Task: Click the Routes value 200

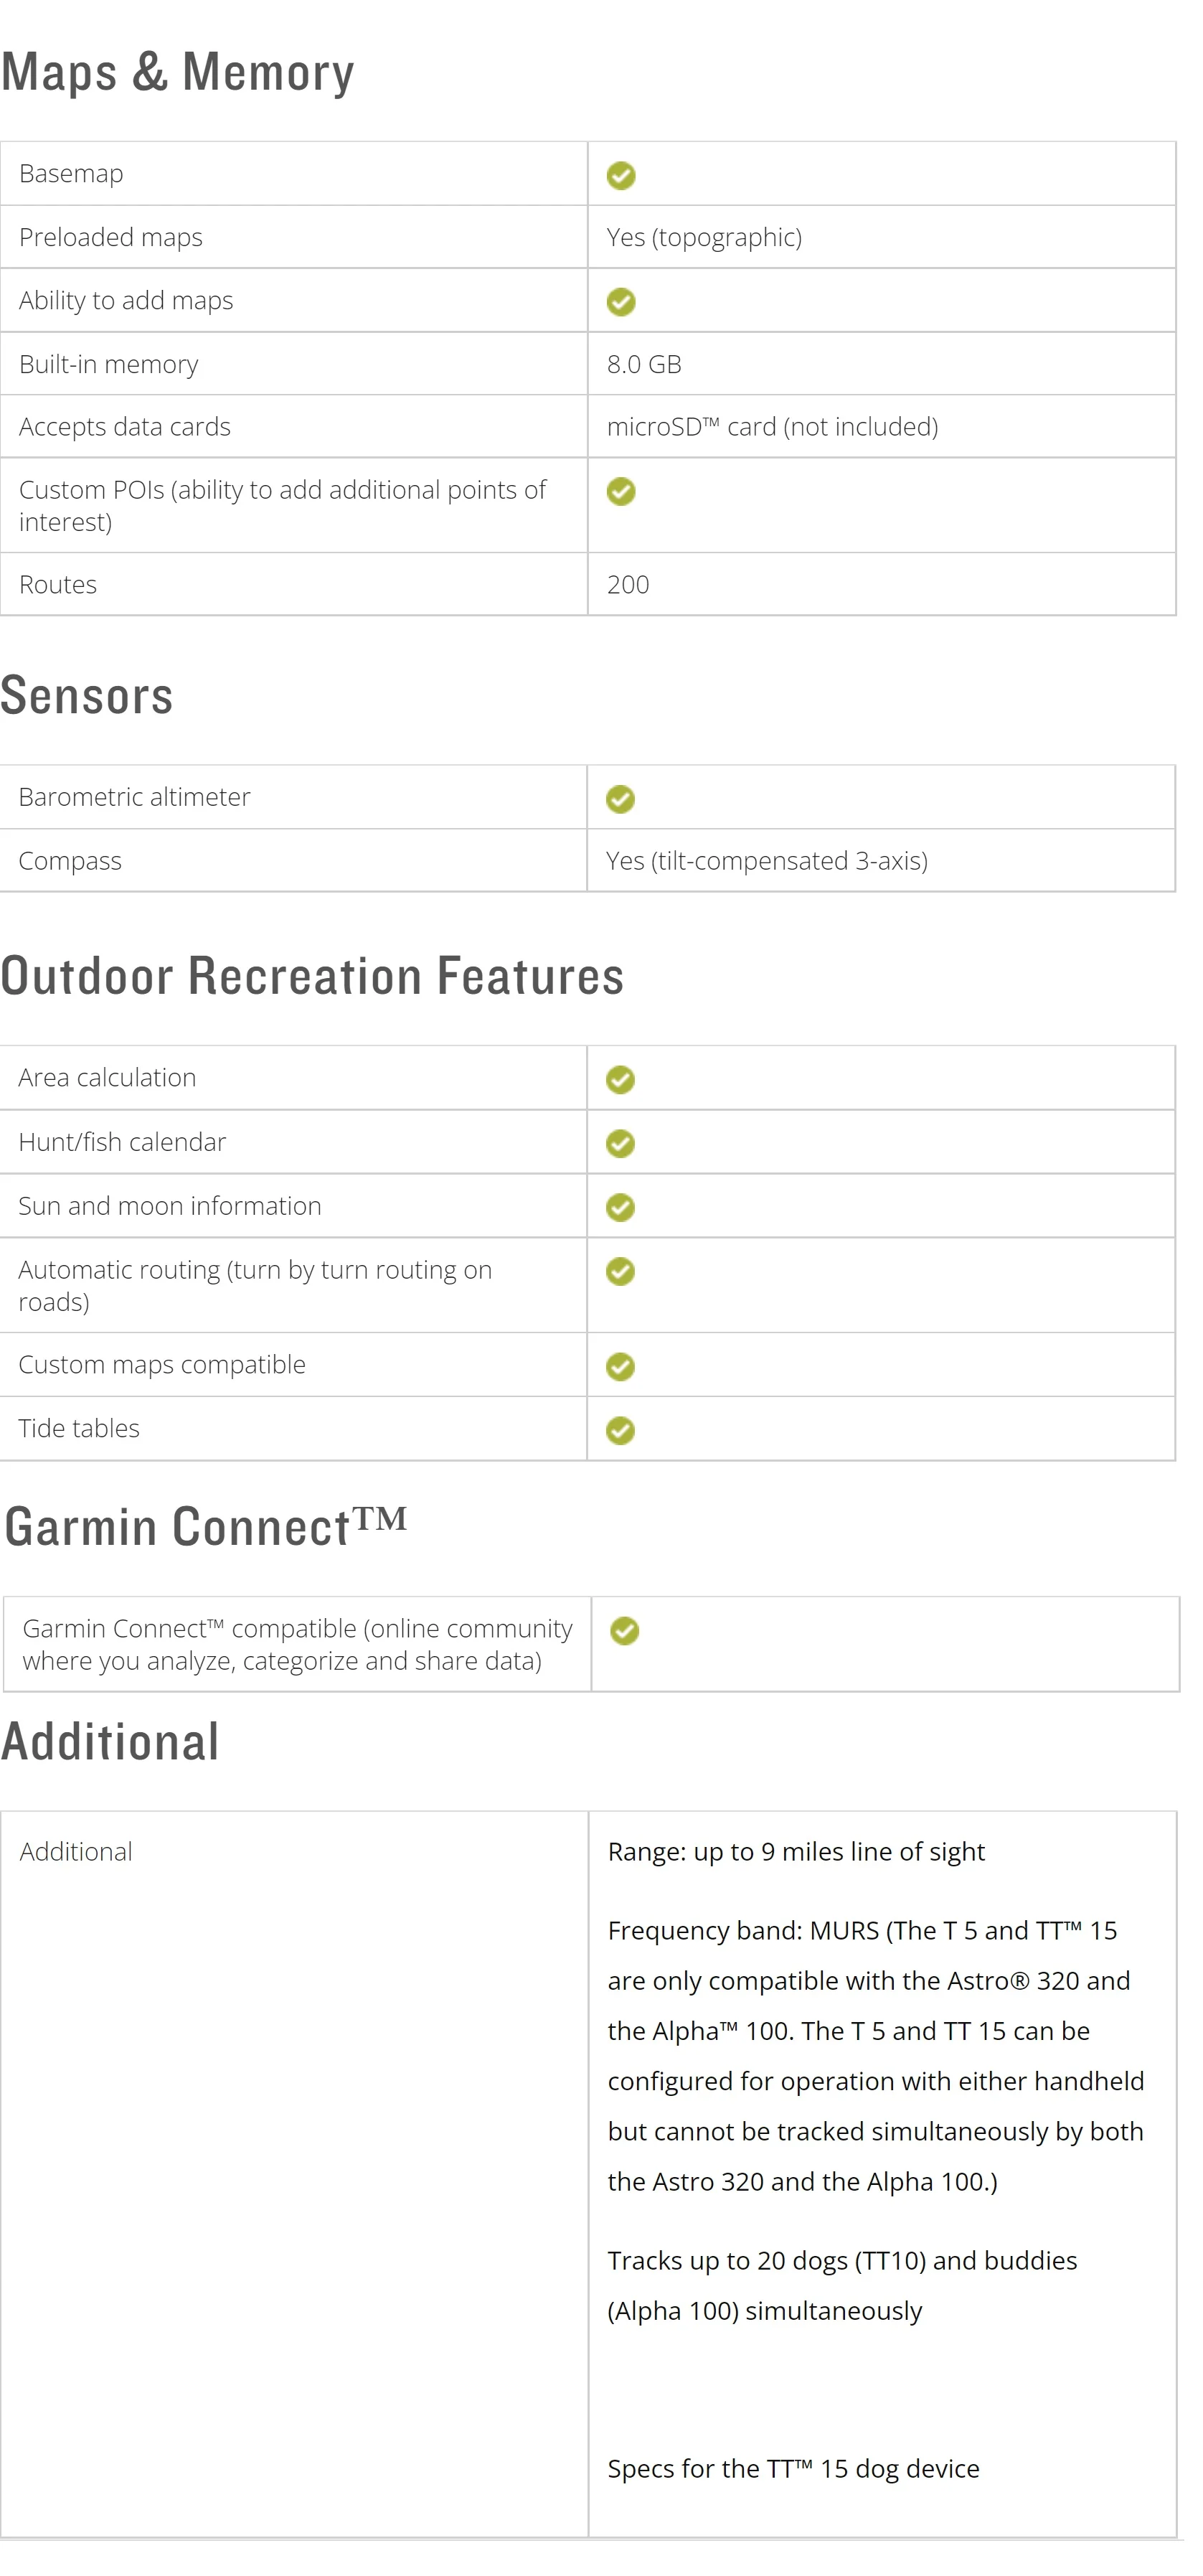Action: coord(628,584)
